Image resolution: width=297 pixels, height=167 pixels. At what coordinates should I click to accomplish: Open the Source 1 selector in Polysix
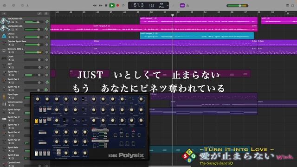pyautogui.click(x=42, y=133)
